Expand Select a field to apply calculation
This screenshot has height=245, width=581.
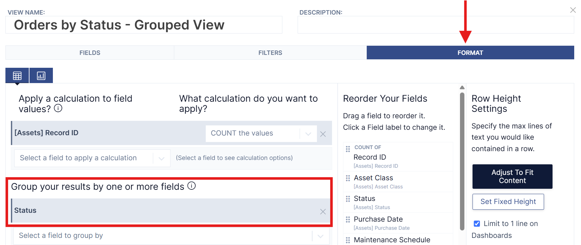point(92,158)
